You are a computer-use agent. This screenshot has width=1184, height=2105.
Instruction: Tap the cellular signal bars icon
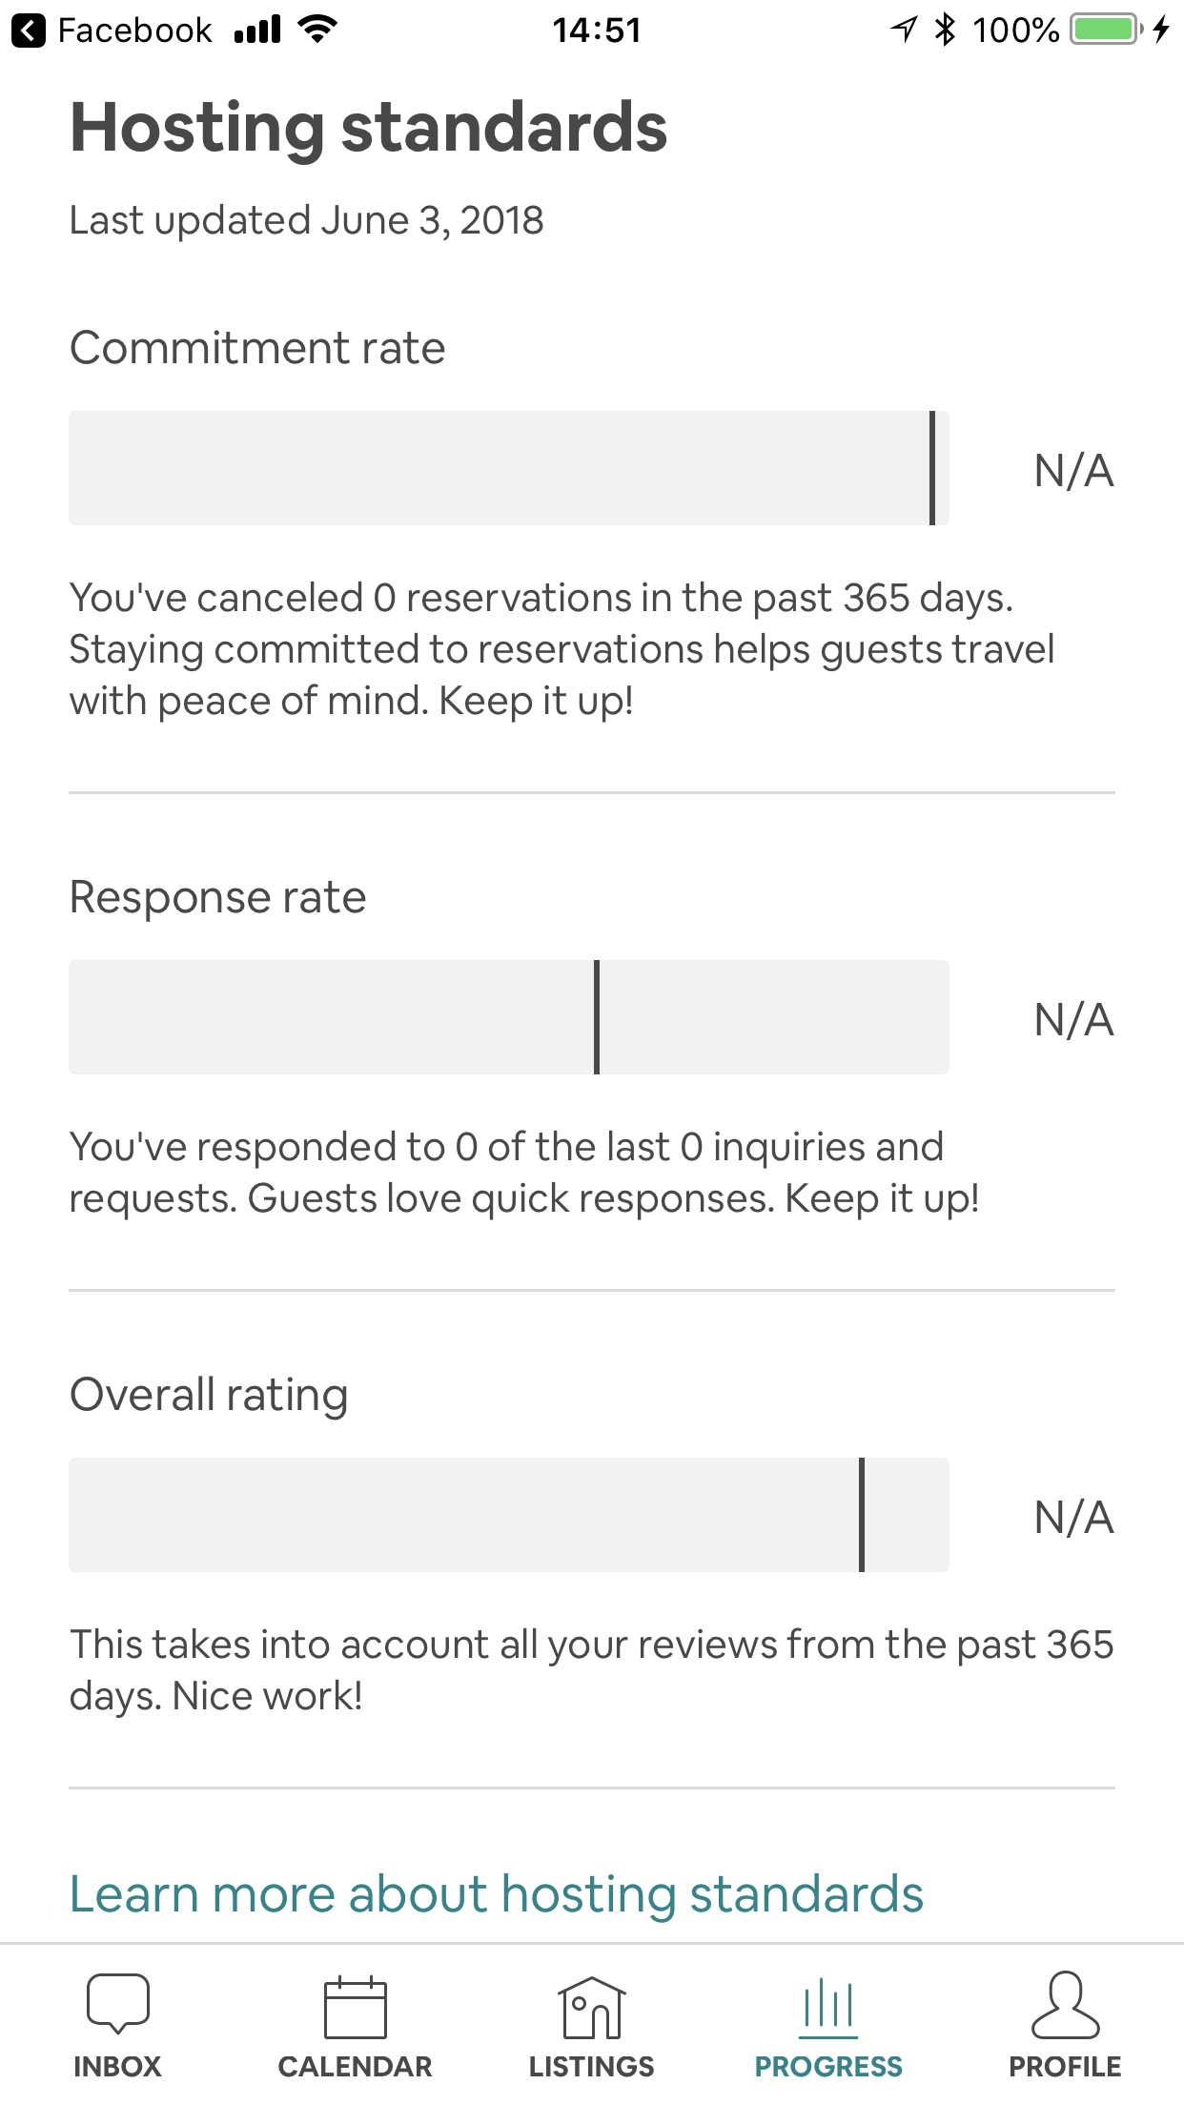(257, 31)
